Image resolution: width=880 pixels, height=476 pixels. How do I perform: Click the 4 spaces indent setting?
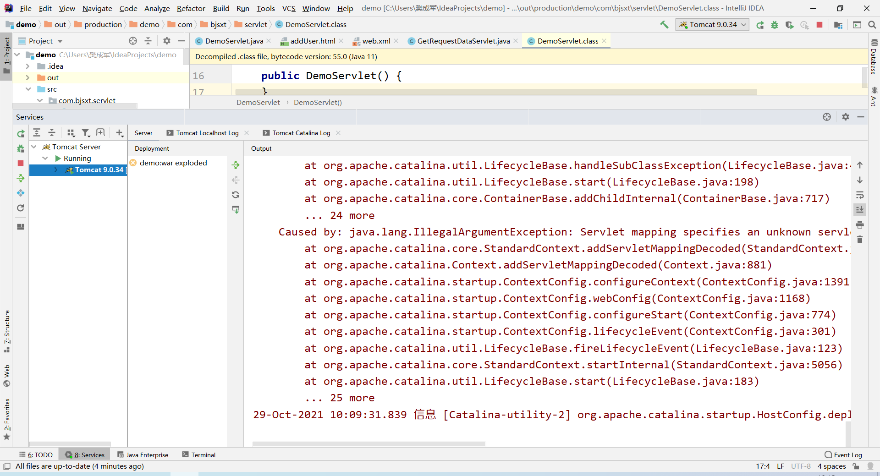click(831, 466)
